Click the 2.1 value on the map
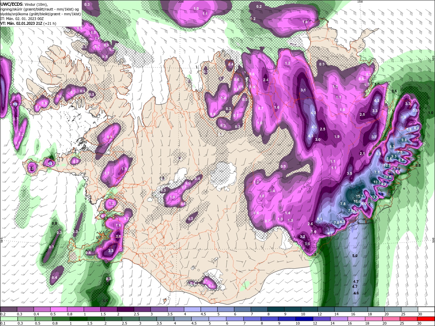 [x=362, y=153]
